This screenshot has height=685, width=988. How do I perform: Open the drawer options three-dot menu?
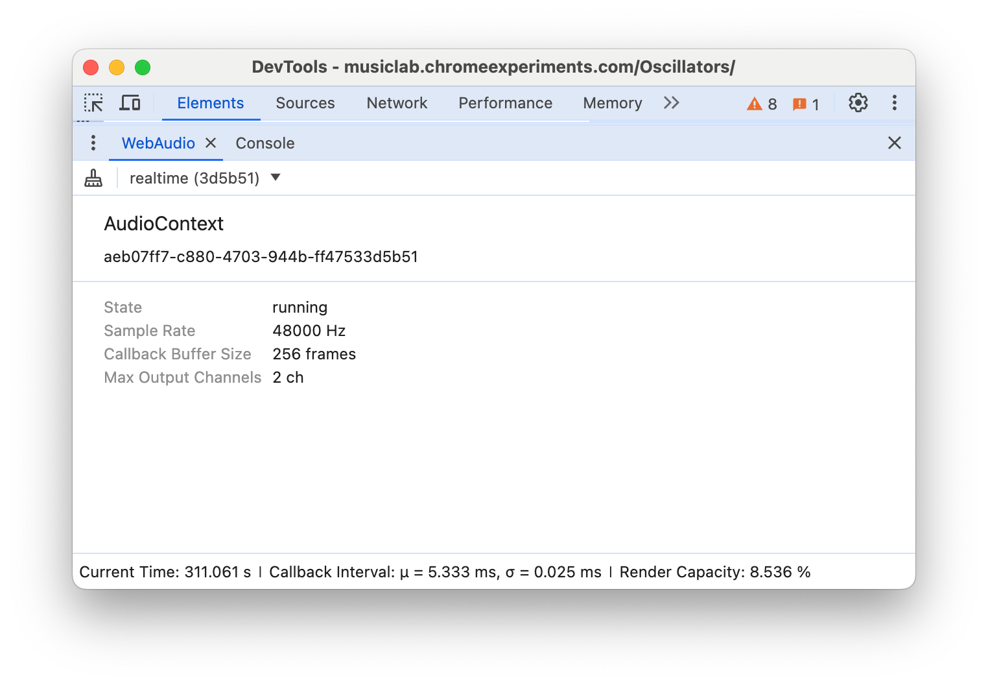click(93, 143)
